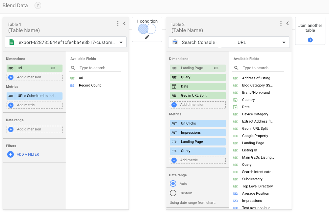Click Landing Page dimension chip in Table 2
This screenshot has height=213, width=329.
[x=198, y=68]
